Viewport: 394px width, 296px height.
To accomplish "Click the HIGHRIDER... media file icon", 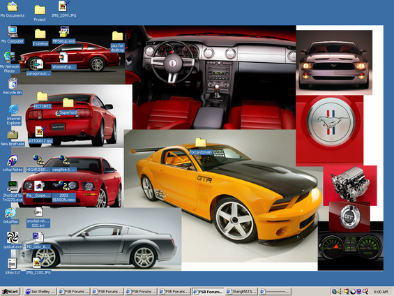I will tap(38, 163).
